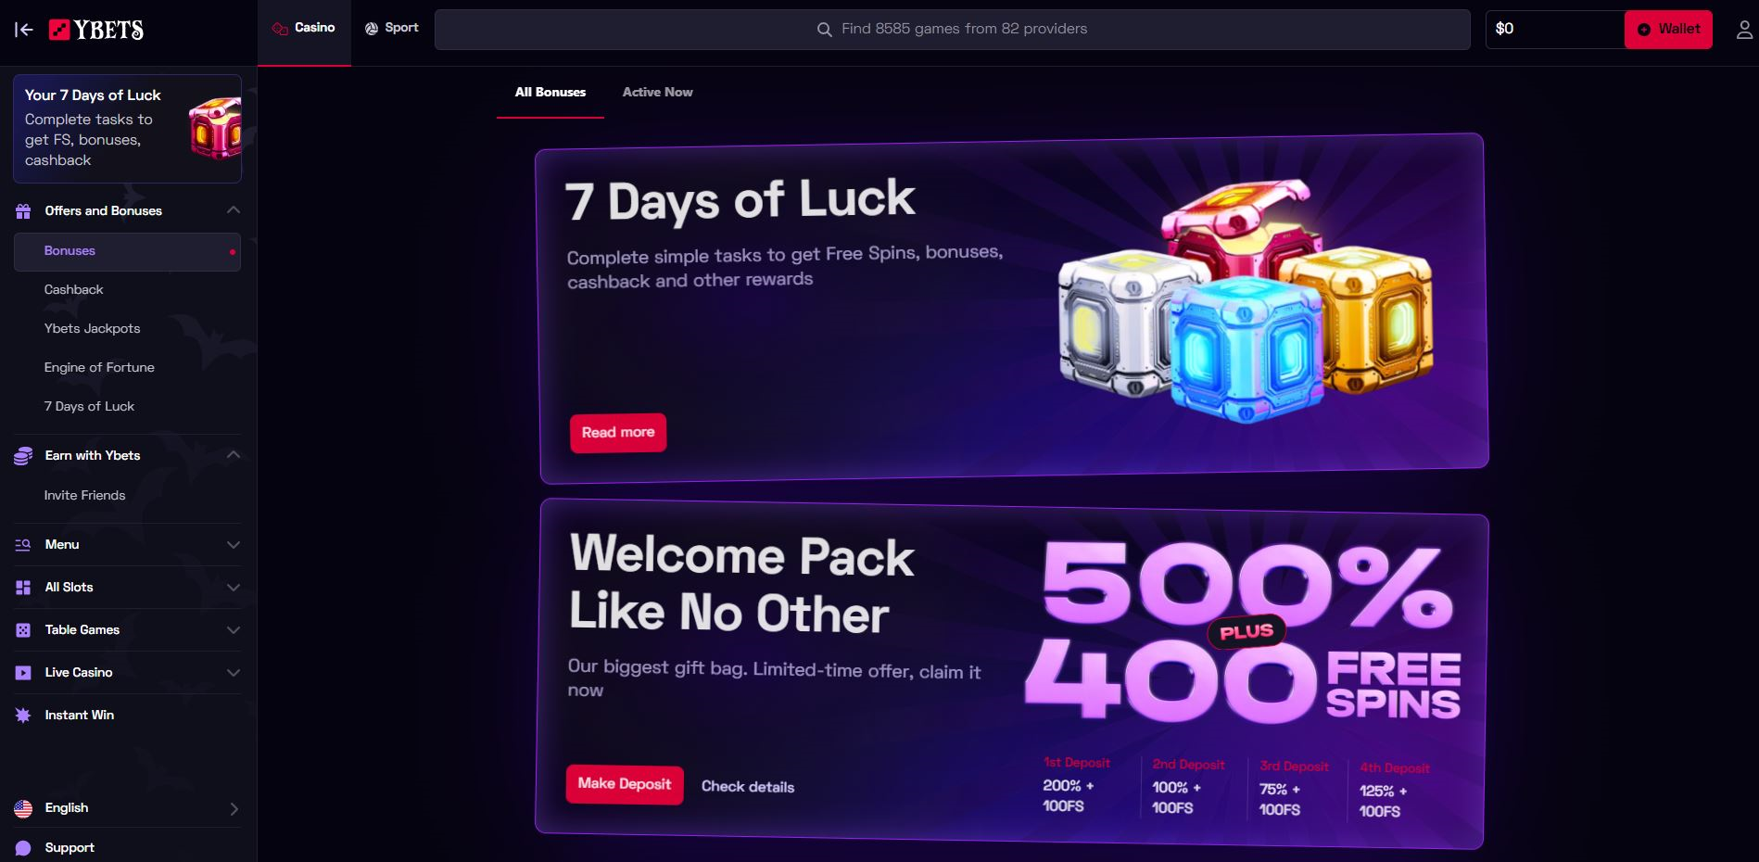This screenshot has height=862, width=1759.
Task: Expand the All Slots menu
Action: [234, 588]
